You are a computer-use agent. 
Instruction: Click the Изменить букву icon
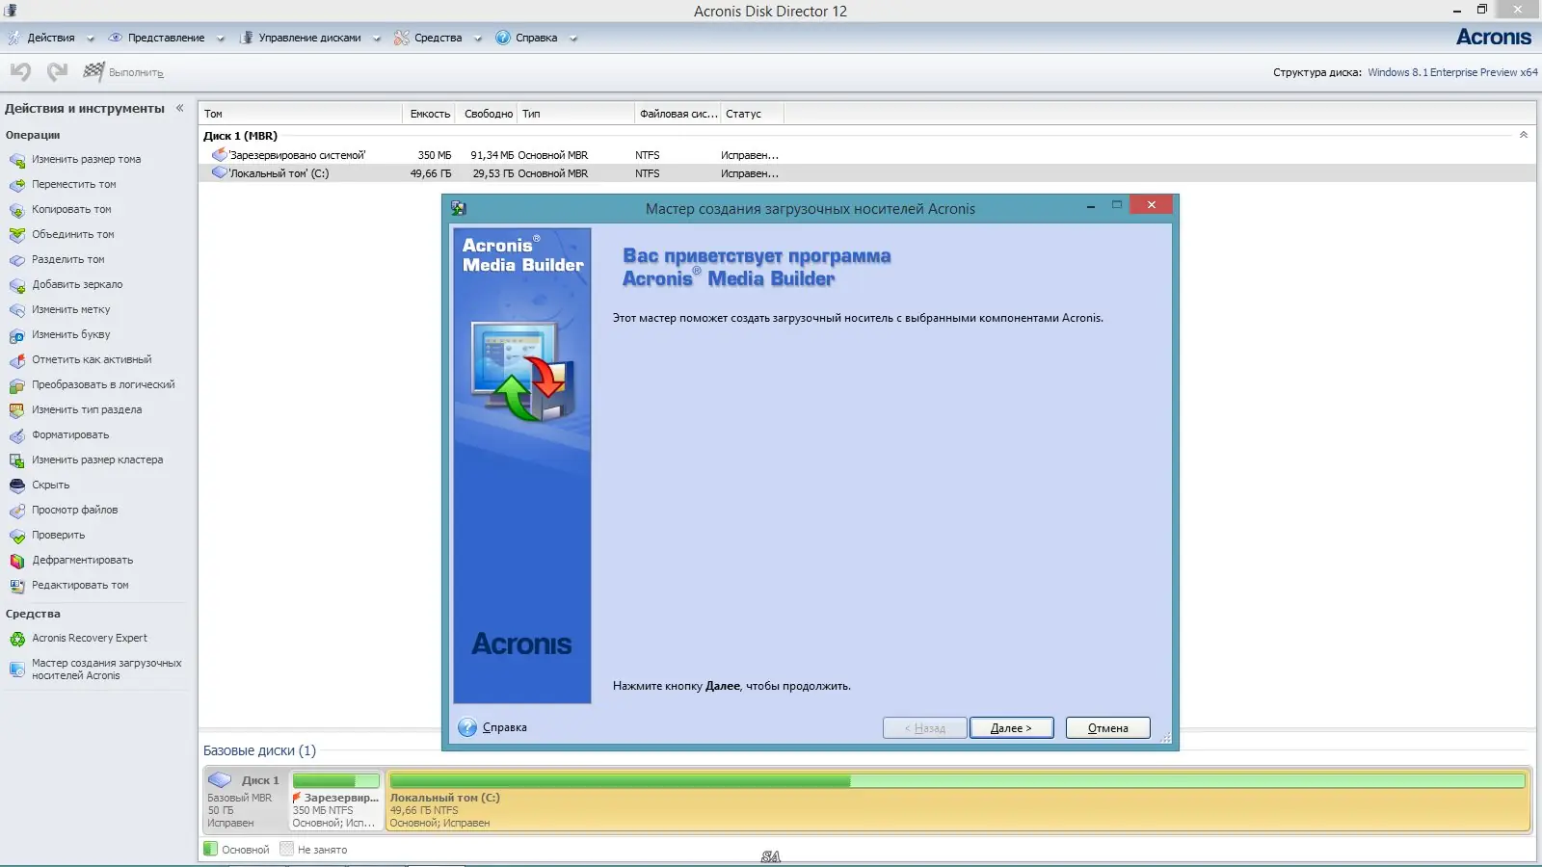(17, 335)
